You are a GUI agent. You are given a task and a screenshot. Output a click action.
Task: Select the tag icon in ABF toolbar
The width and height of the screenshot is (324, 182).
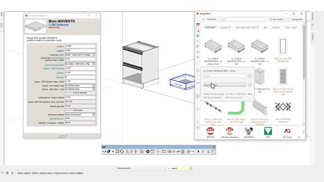109,152
